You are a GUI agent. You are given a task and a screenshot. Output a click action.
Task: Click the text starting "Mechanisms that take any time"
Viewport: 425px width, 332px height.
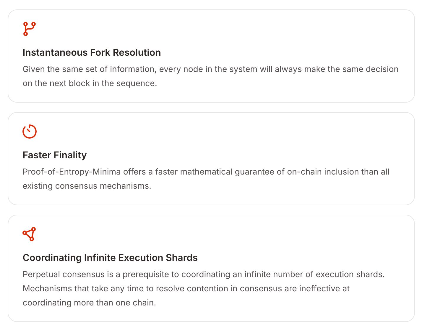pyautogui.click(x=186, y=288)
